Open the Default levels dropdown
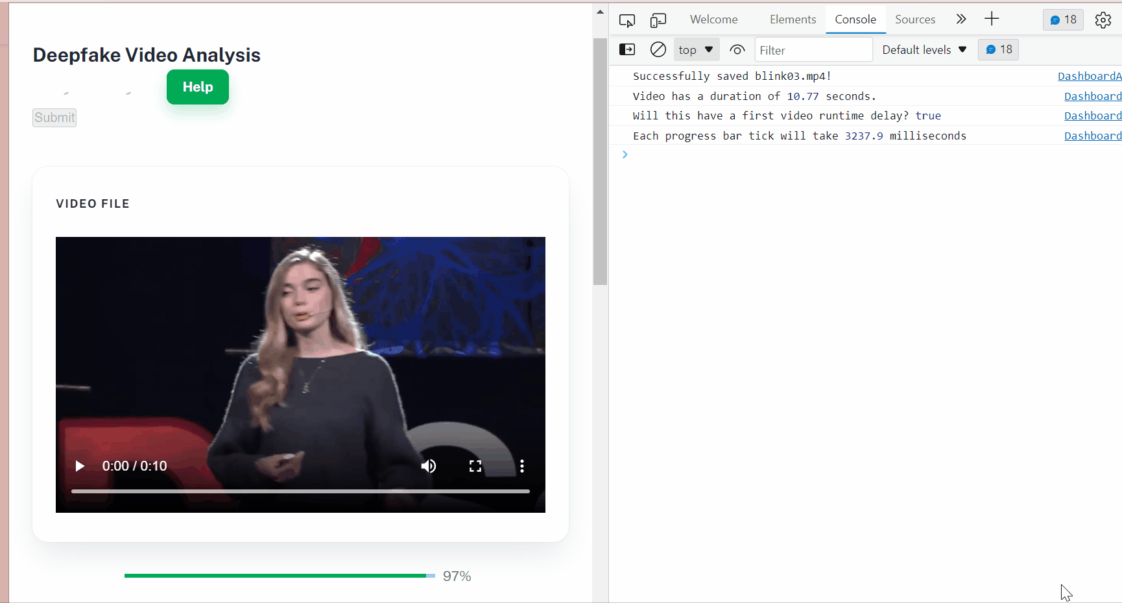 click(924, 49)
